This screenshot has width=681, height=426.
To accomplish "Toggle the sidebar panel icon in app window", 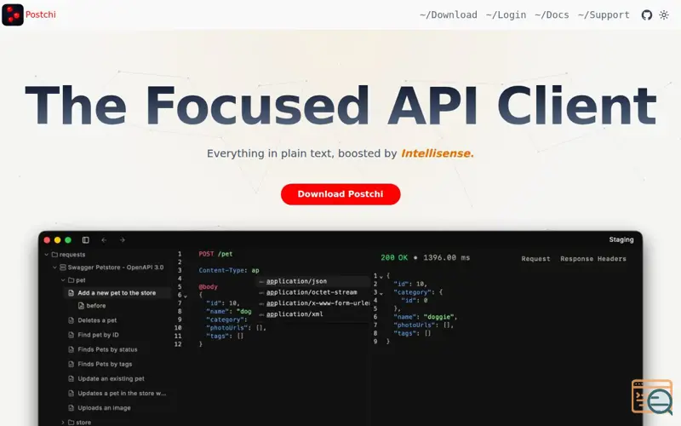I will [x=86, y=240].
